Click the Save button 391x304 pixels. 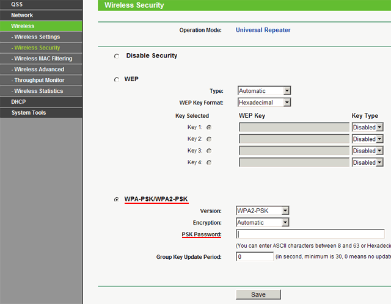[258, 294]
